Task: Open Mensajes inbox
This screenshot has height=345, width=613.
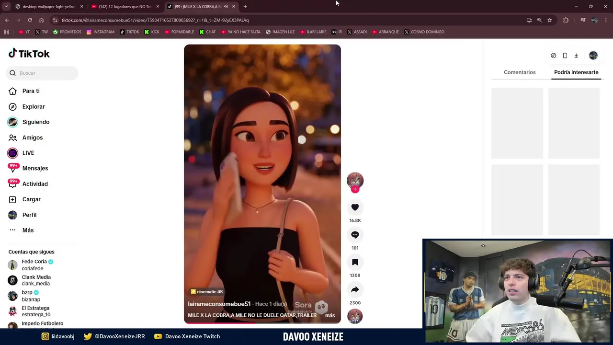Action: (x=35, y=168)
